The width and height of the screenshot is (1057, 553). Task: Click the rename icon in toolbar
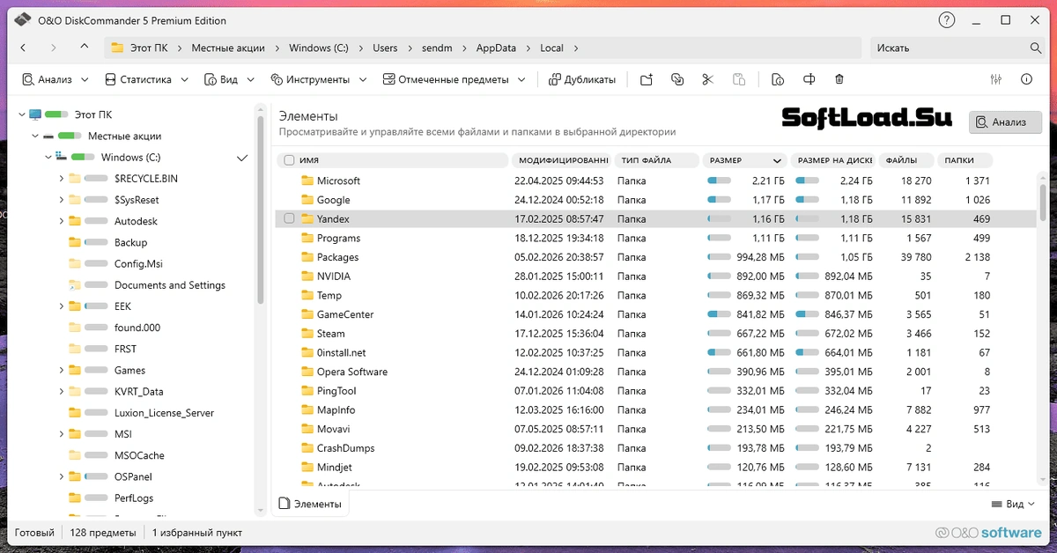809,79
